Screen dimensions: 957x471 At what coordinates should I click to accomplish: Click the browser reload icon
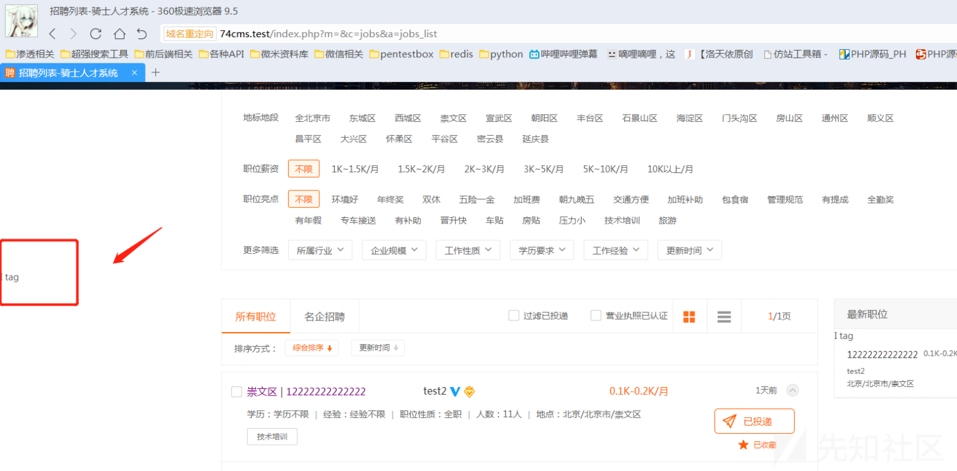point(96,34)
